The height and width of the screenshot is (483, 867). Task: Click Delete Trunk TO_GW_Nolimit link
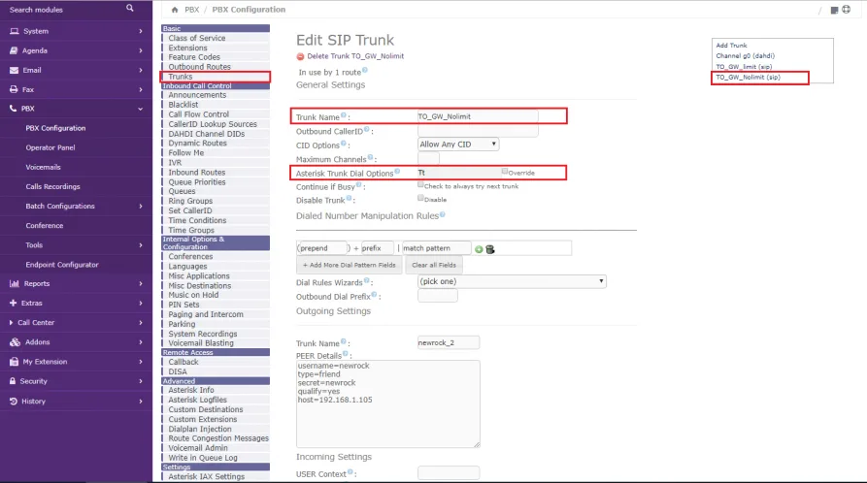355,56
